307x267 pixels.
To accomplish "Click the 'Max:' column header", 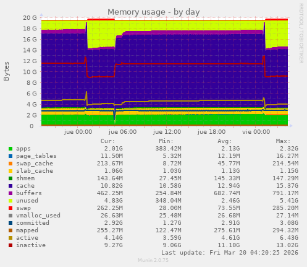I will pos(283,141).
